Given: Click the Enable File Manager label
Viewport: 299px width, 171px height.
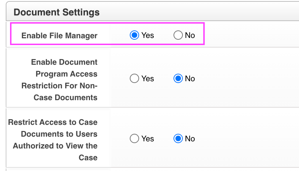Looking at the screenshot, I should click(x=60, y=35).
